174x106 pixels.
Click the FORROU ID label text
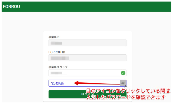pos(57,52)
